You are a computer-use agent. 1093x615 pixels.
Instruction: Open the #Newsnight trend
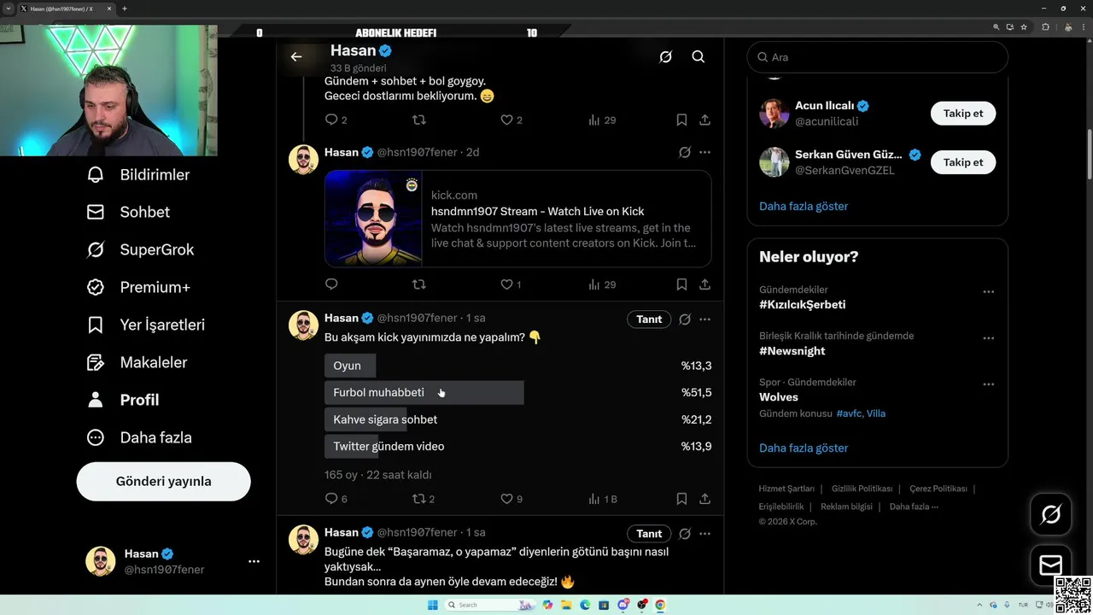coord(792,351)
